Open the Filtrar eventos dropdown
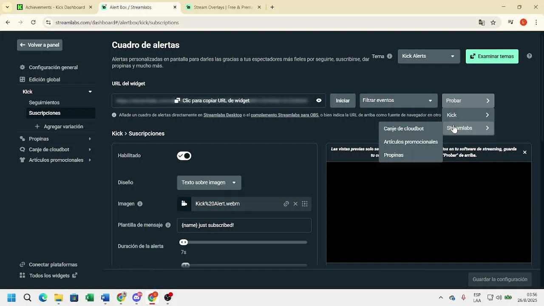 [x=398, y=101]
